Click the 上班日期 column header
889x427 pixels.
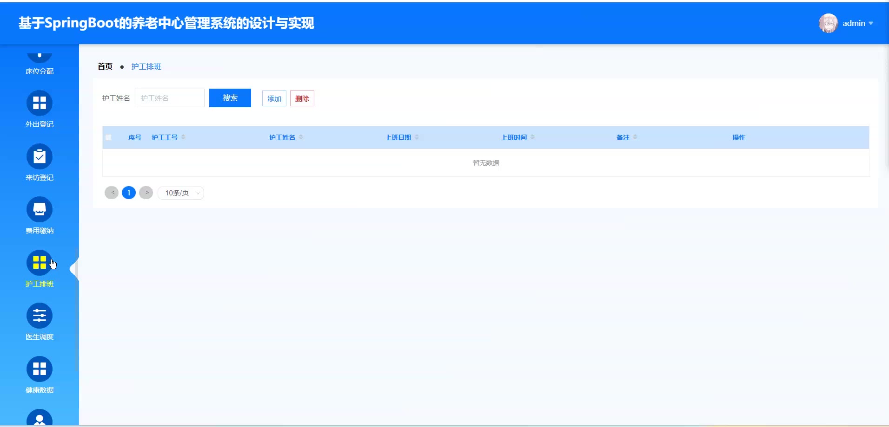click(398, 137)
